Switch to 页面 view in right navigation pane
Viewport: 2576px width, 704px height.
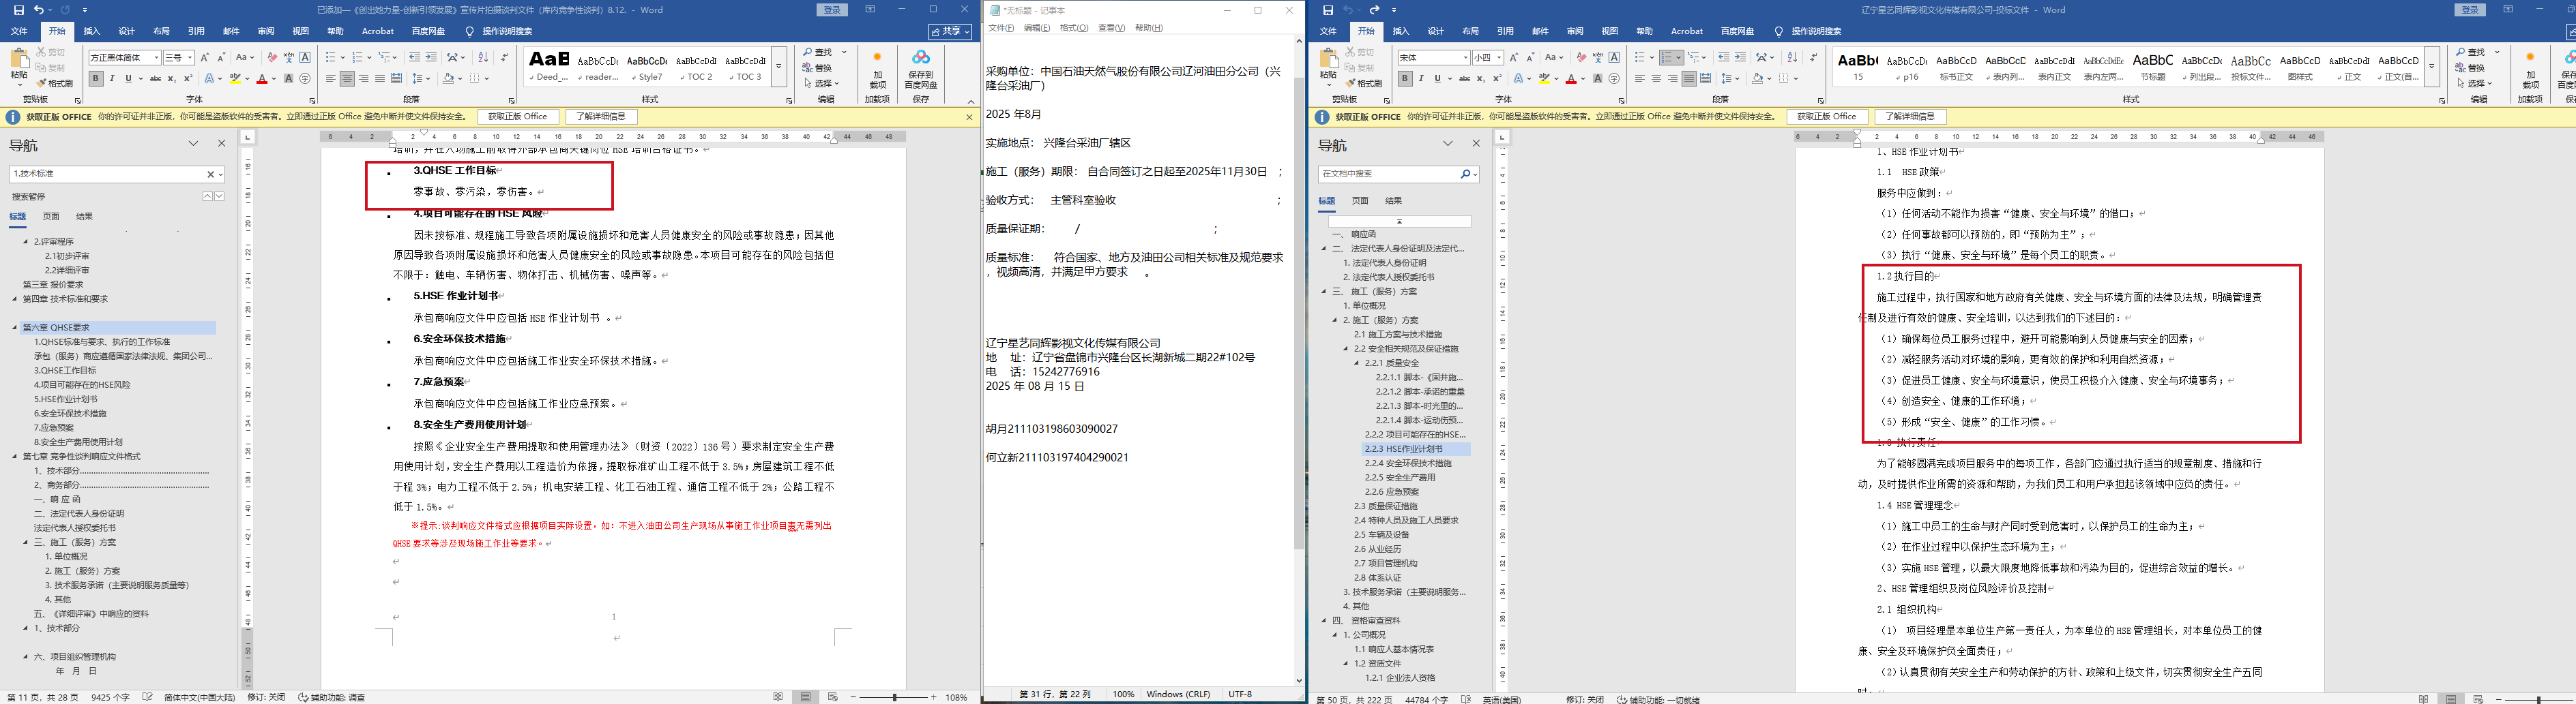pos(1360,201)
